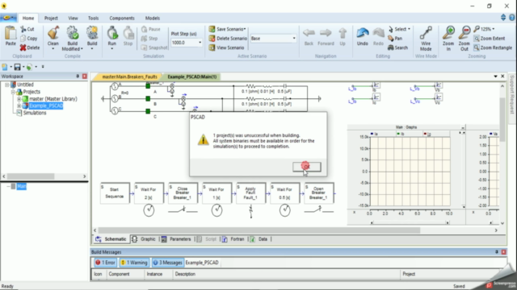Select the Pan tool

point(395,39)
